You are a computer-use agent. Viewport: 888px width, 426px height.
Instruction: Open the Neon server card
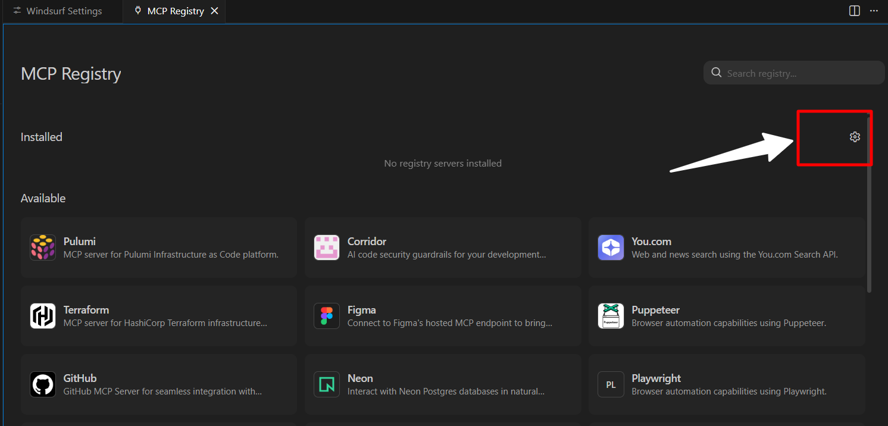click(x=443, y=384)
